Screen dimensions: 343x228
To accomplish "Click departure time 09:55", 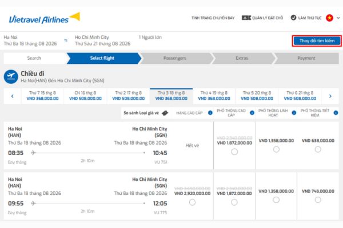I will point(16,203).
